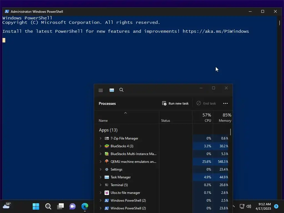Screen dimensions: 284x213
Task: Expand Windows PowerShell (2) 23.8 MB group
Action: [100, 208]
